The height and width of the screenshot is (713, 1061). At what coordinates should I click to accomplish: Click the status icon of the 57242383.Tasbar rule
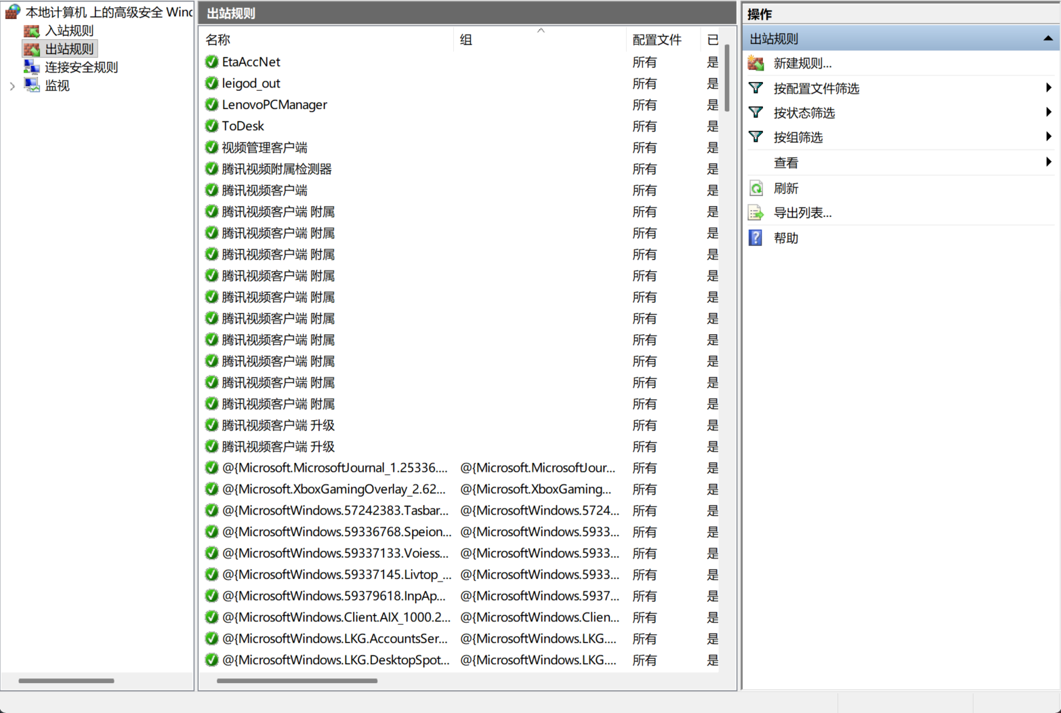click(x=211, y=510)
